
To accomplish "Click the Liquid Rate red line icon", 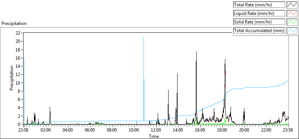I will [x=292, y=13].
